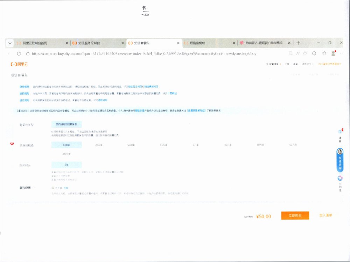The height and width of the screenshot is (262, 350).
Task: Expand the browser tab list chevron
Action: (10, 43)
